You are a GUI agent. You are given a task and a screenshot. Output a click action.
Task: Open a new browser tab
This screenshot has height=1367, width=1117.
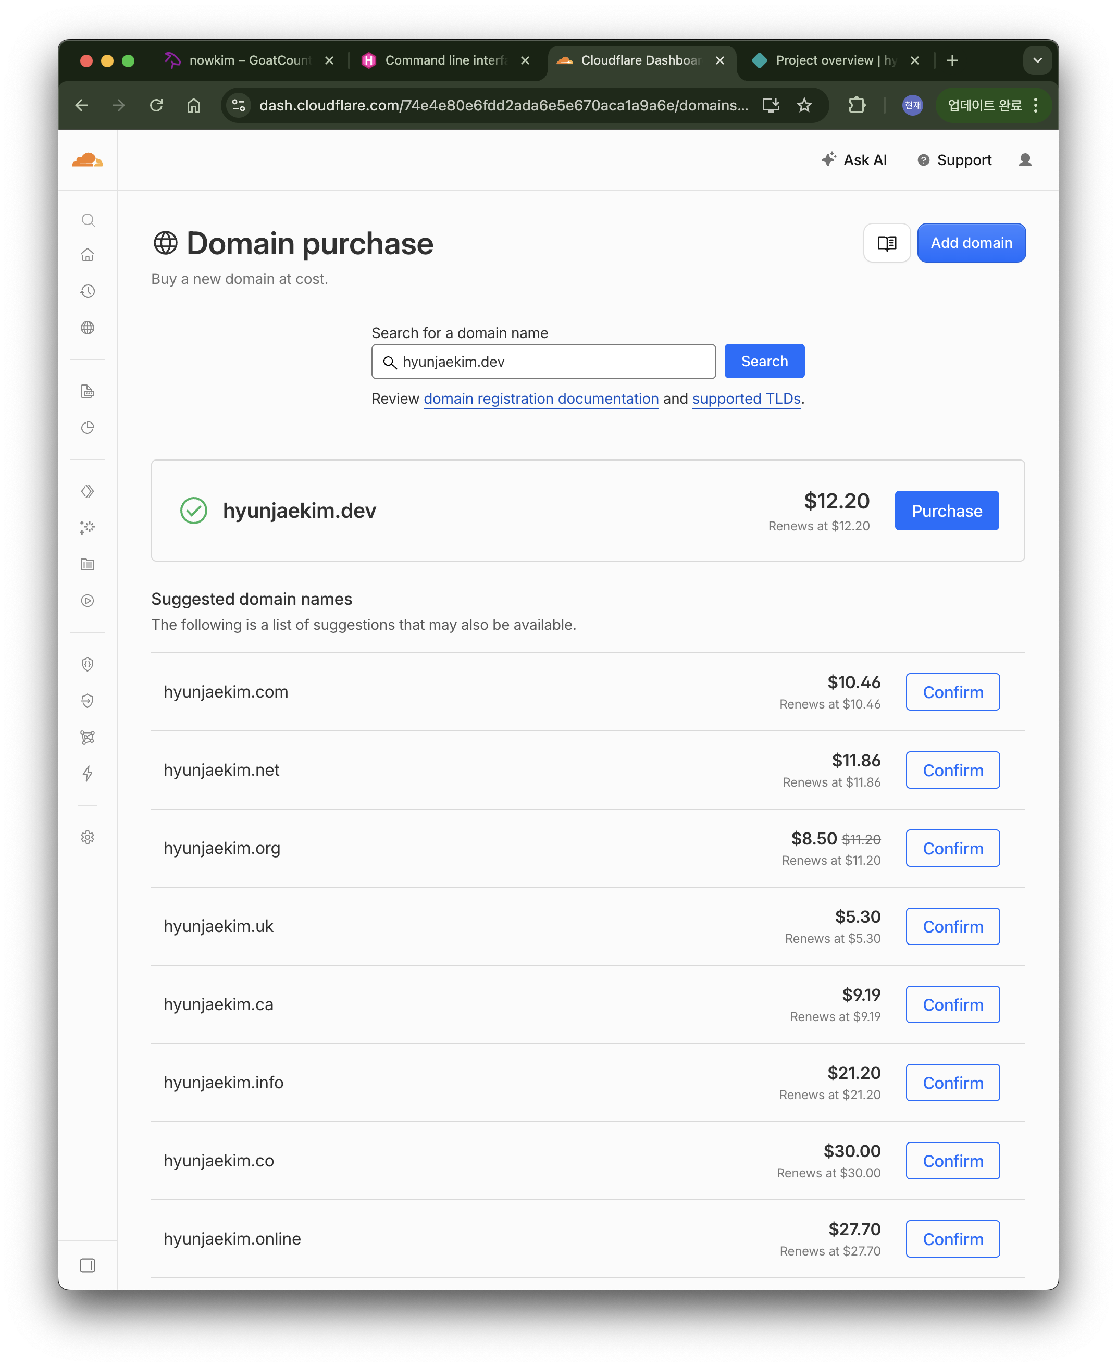952,60
